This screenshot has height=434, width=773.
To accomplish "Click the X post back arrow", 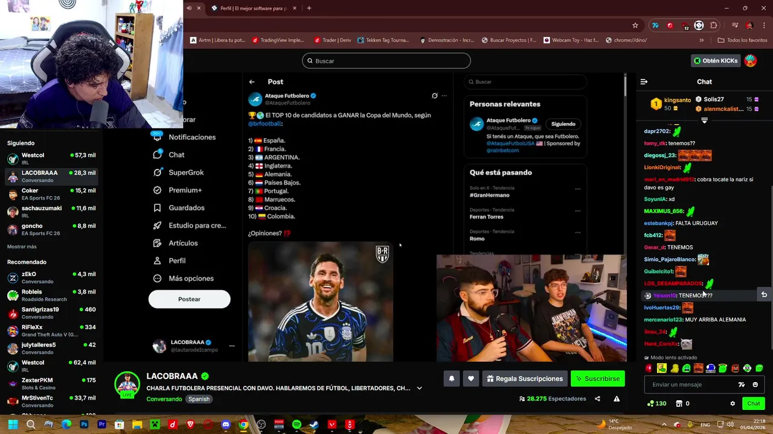I will point(252,81).
